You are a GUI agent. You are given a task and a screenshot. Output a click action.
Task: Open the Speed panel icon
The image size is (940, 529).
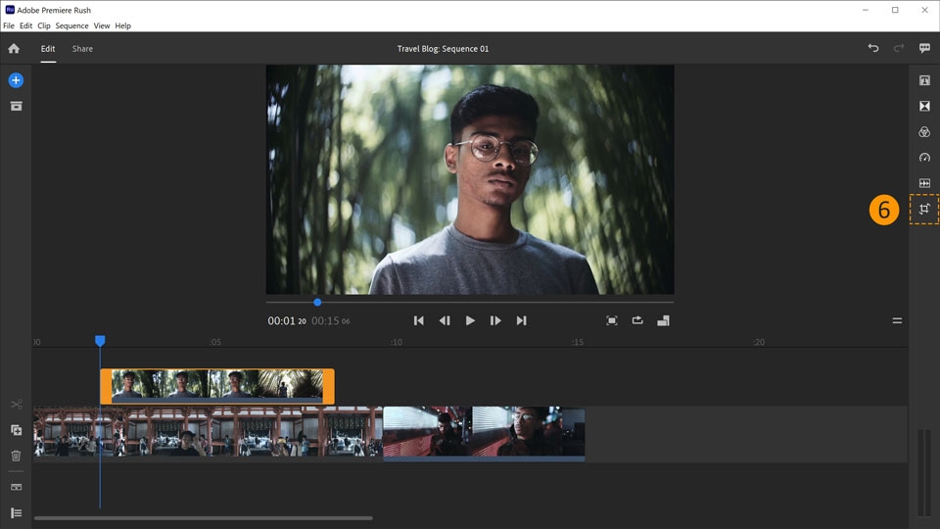click(924, 157)
